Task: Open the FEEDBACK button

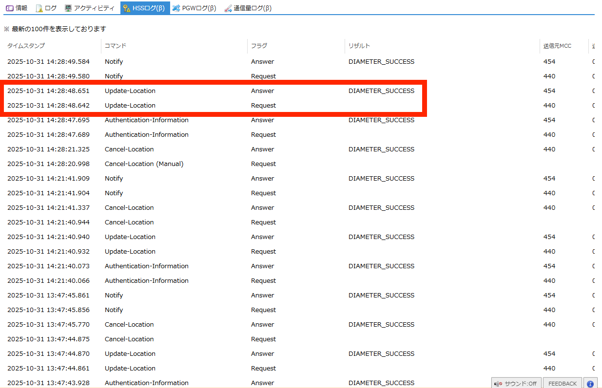Action: click(x=562, y=384)
